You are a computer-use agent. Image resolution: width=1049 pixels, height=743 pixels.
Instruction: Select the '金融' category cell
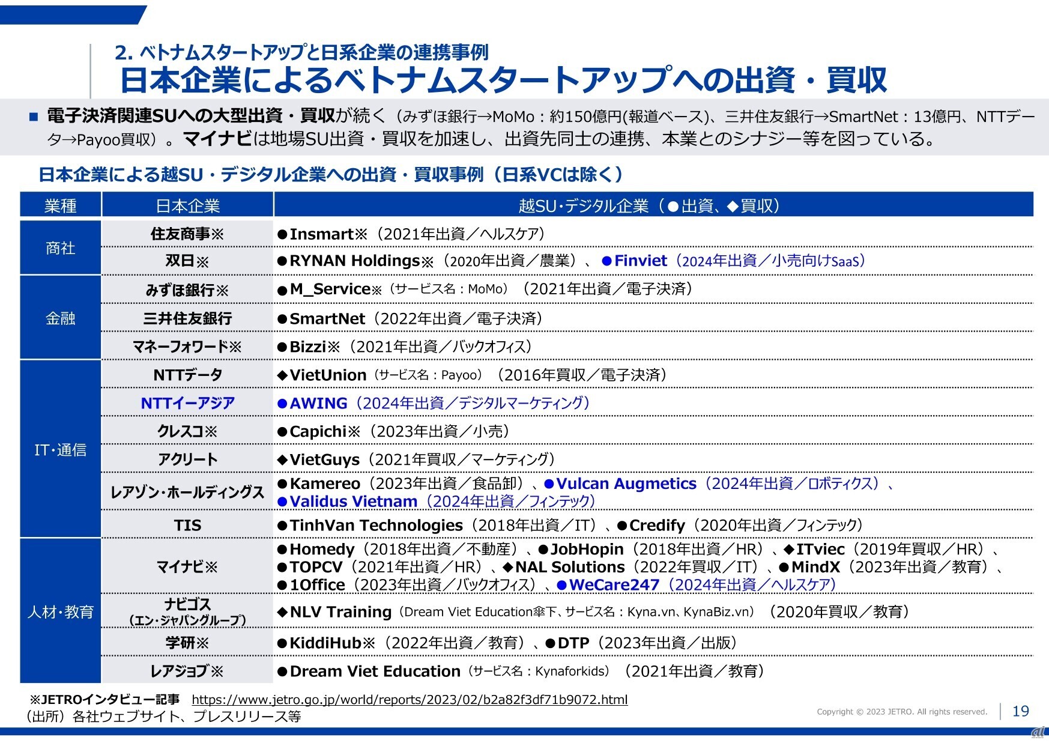61,318
